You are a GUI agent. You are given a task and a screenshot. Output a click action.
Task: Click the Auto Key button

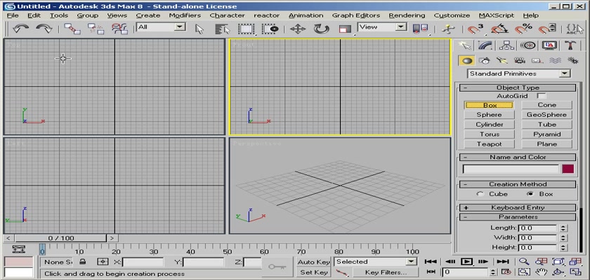(x=313, y=262)
